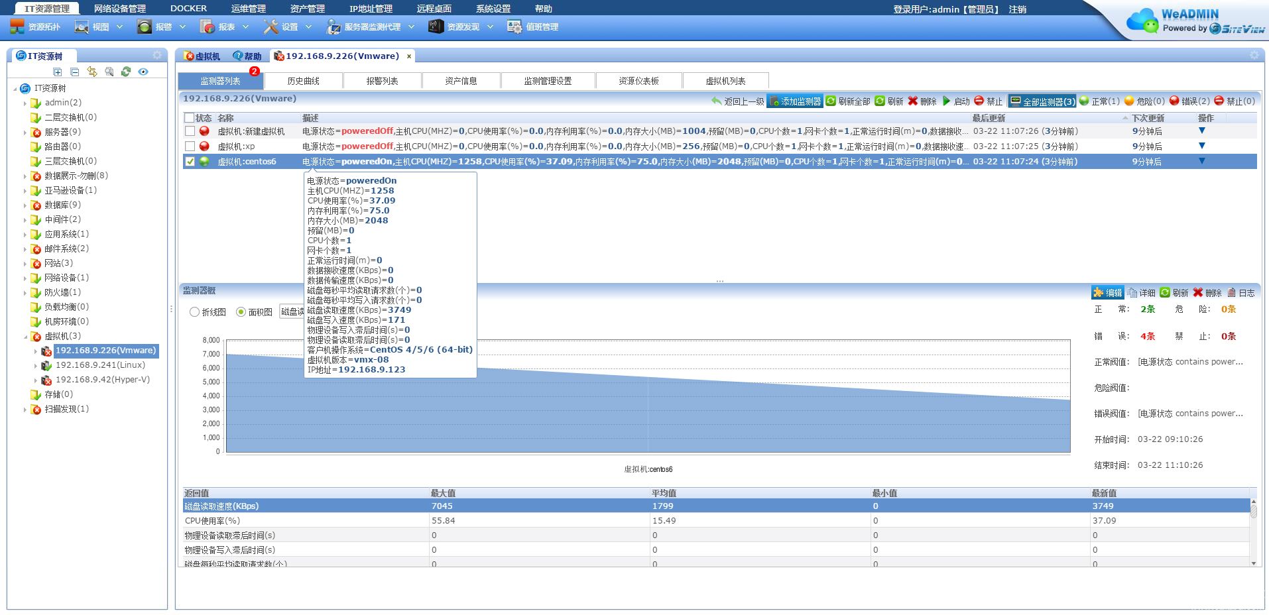Open the 运维管理 menu
This screenshot has width=1269, height=615.
pyautogui.click(x=249, y=9)
